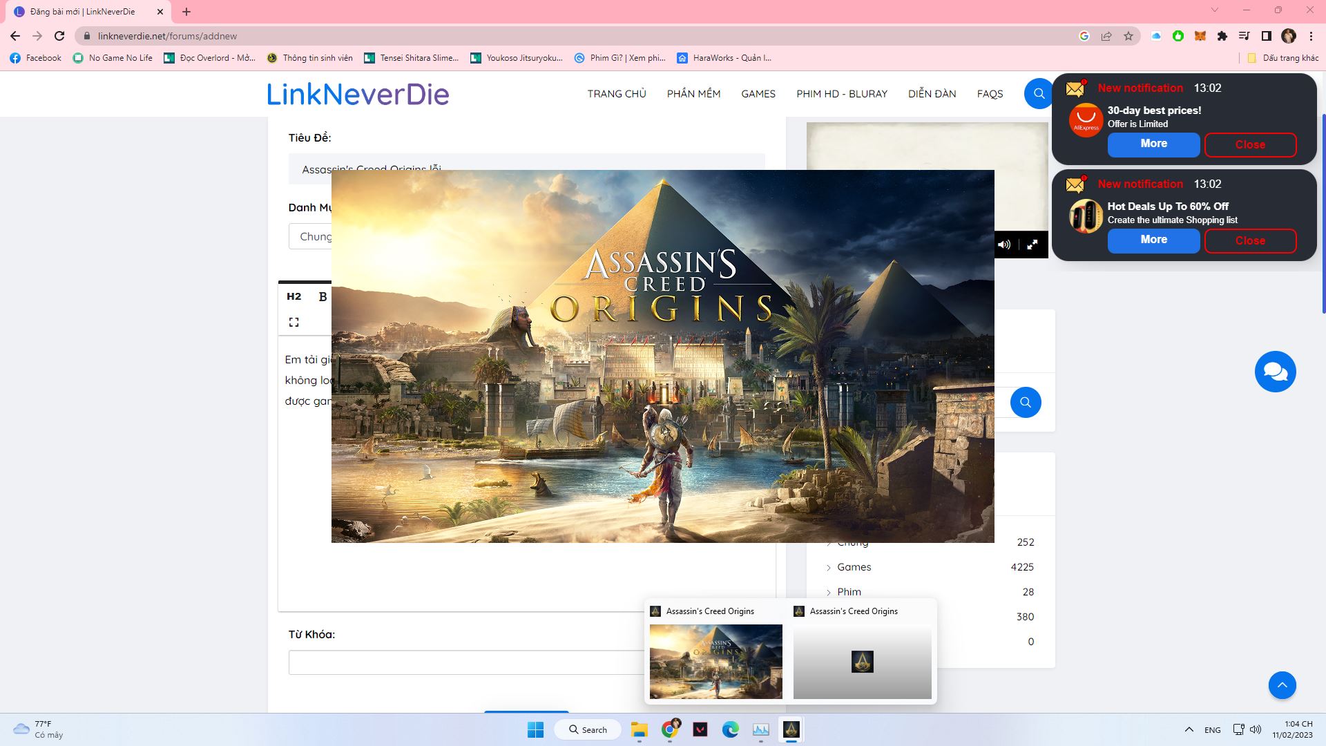Click the ENG language switcher
1326x746 pixels.
(1211, 729)
